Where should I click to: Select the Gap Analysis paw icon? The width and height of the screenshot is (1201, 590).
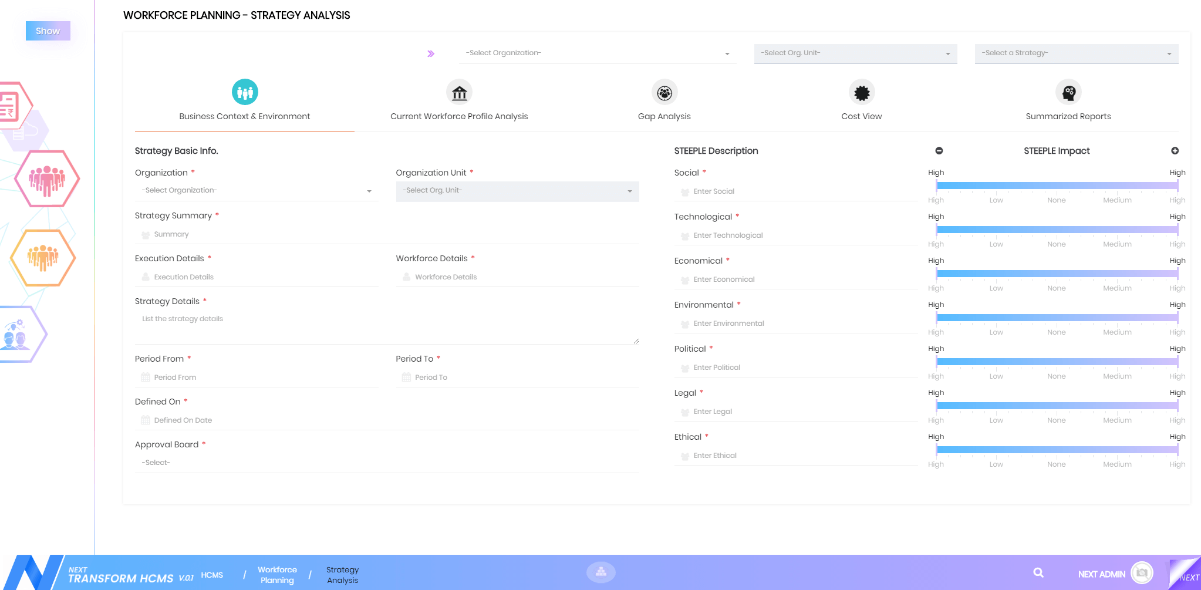point(664,92)
